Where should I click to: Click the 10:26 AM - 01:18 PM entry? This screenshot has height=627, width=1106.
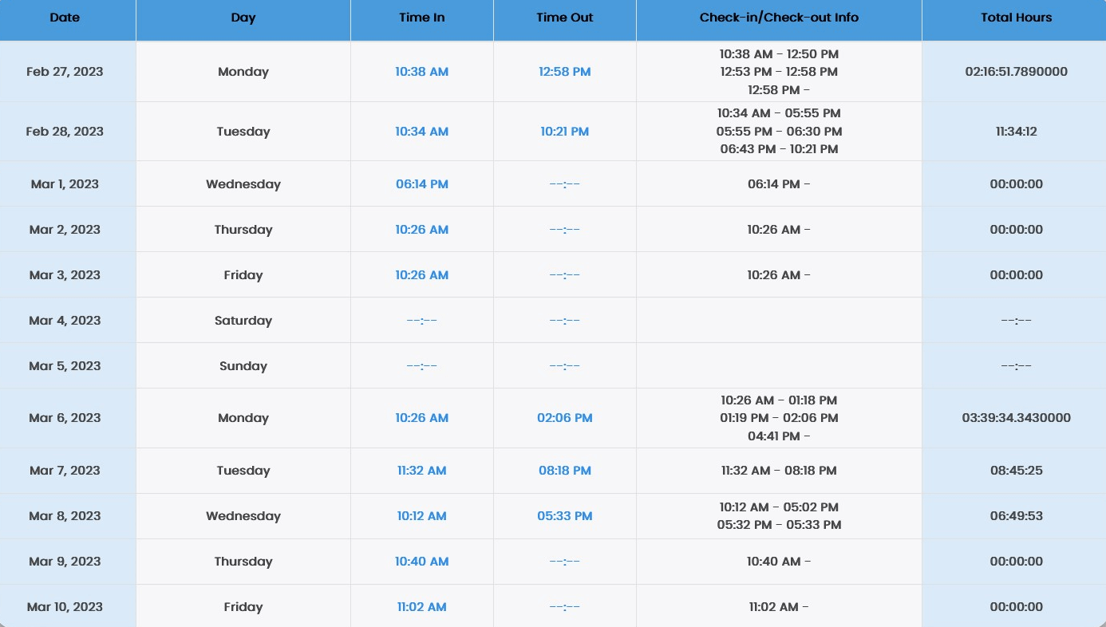point(779,400)
